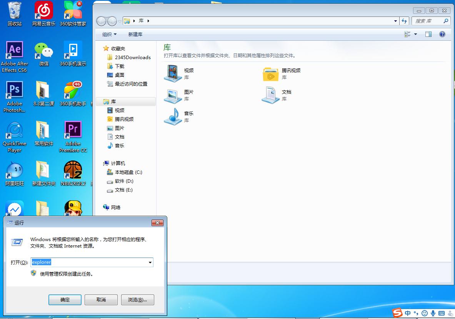Viewport: 455px width, 319px height.
Task: Click 库 in the address bar breadcrumb
Action: [141, 21]
